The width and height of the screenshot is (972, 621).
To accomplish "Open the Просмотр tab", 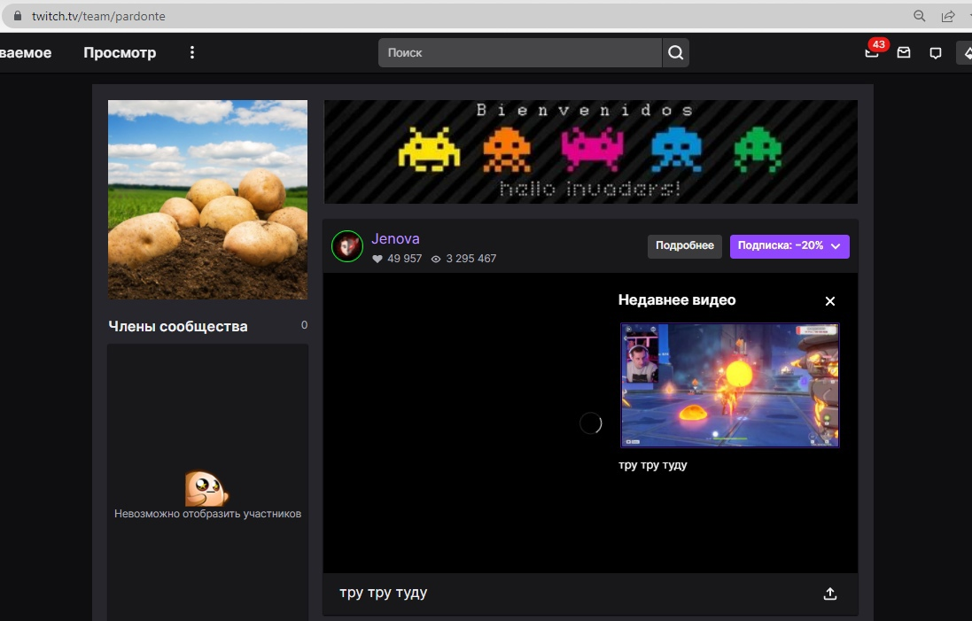I will [x=120, y=52].
